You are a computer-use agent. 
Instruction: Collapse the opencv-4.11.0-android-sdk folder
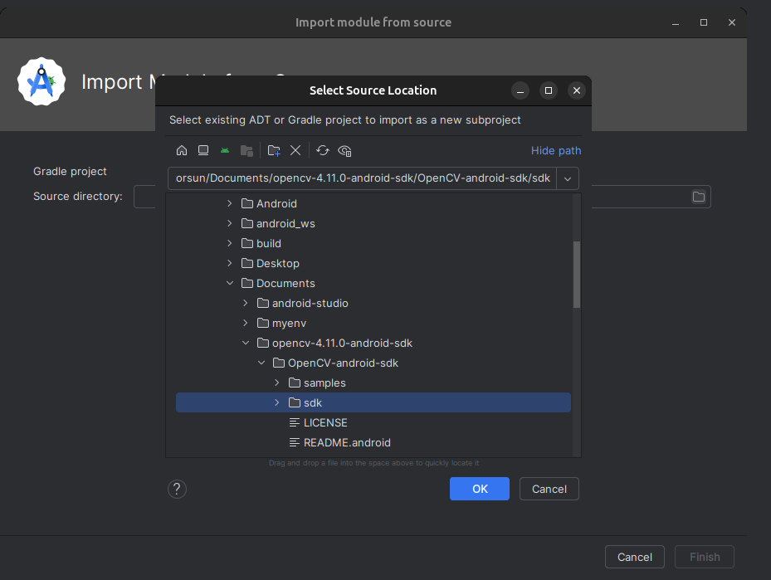[246, 343]
